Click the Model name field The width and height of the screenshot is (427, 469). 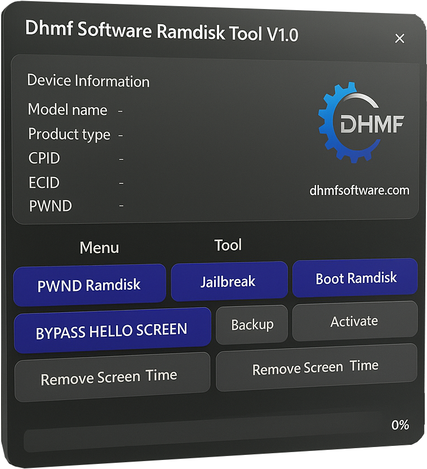(68, 110)
